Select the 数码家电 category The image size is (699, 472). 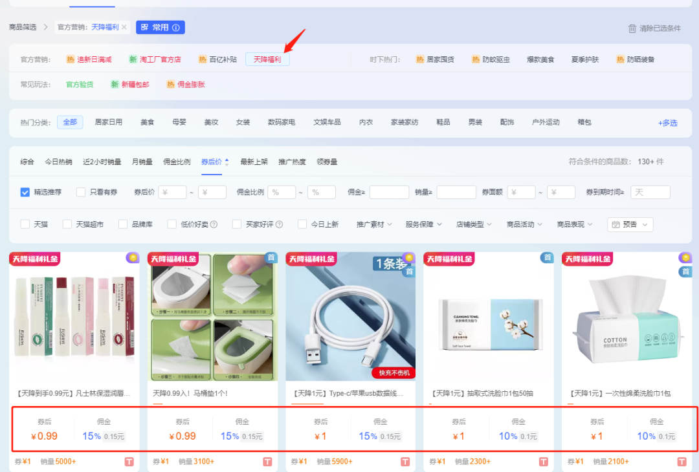click(282, 122)
